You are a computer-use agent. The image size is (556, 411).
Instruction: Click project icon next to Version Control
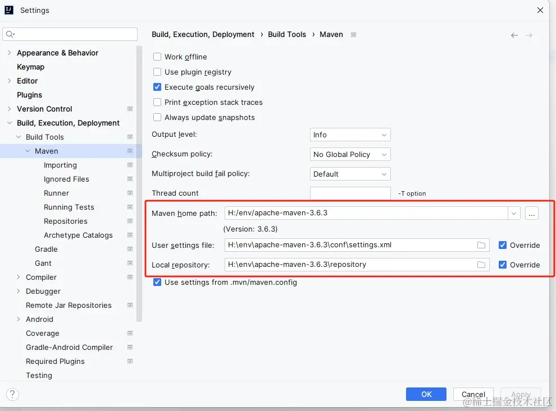pos(130,109)
